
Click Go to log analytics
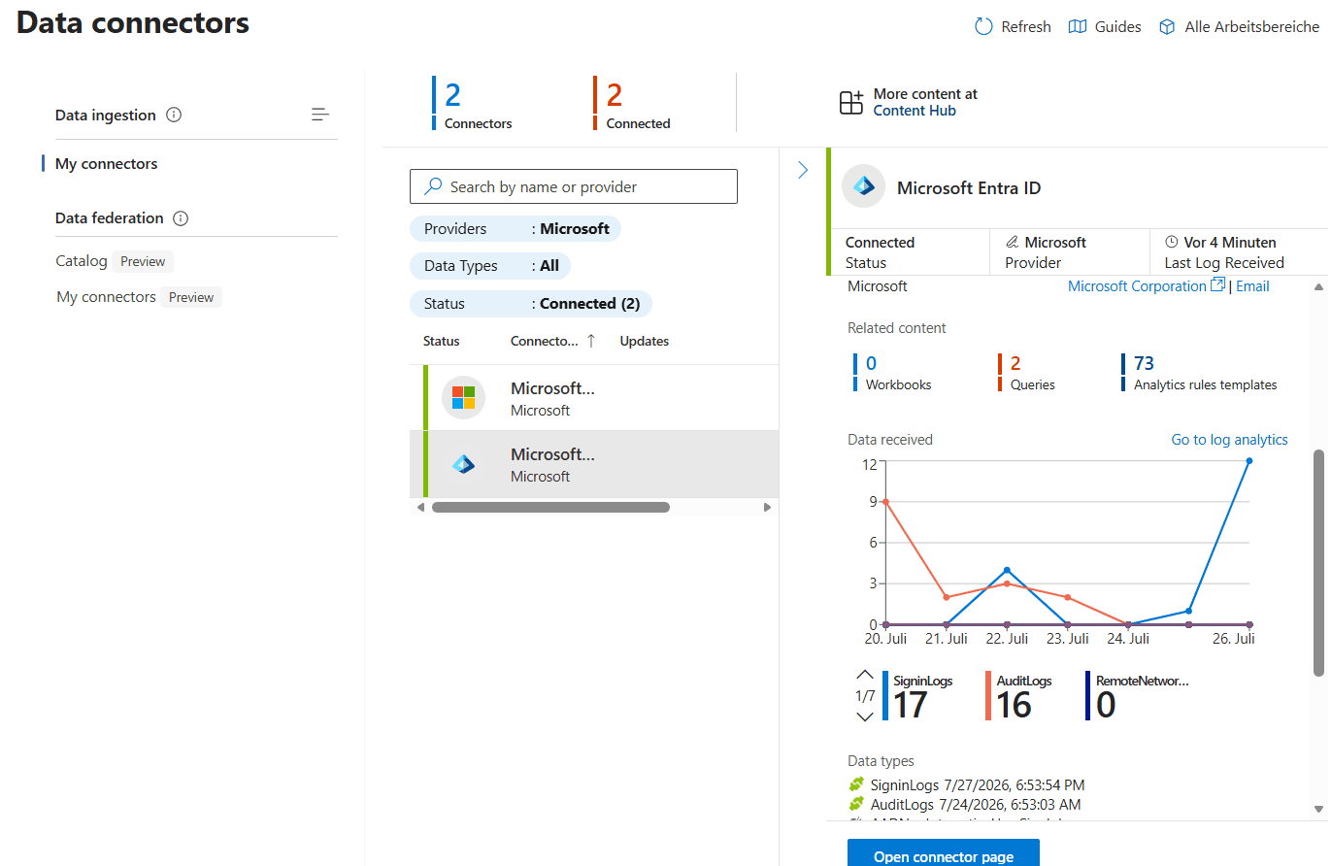pos(1229,440)
